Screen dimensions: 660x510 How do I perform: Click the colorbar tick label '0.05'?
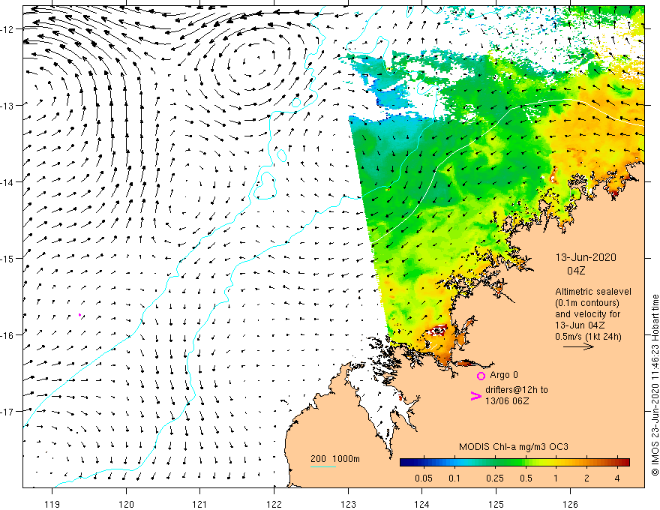424,478
